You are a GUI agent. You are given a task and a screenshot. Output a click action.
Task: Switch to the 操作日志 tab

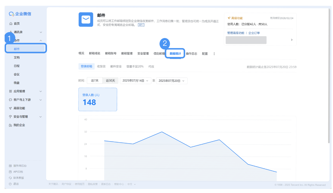coord(191,54)
